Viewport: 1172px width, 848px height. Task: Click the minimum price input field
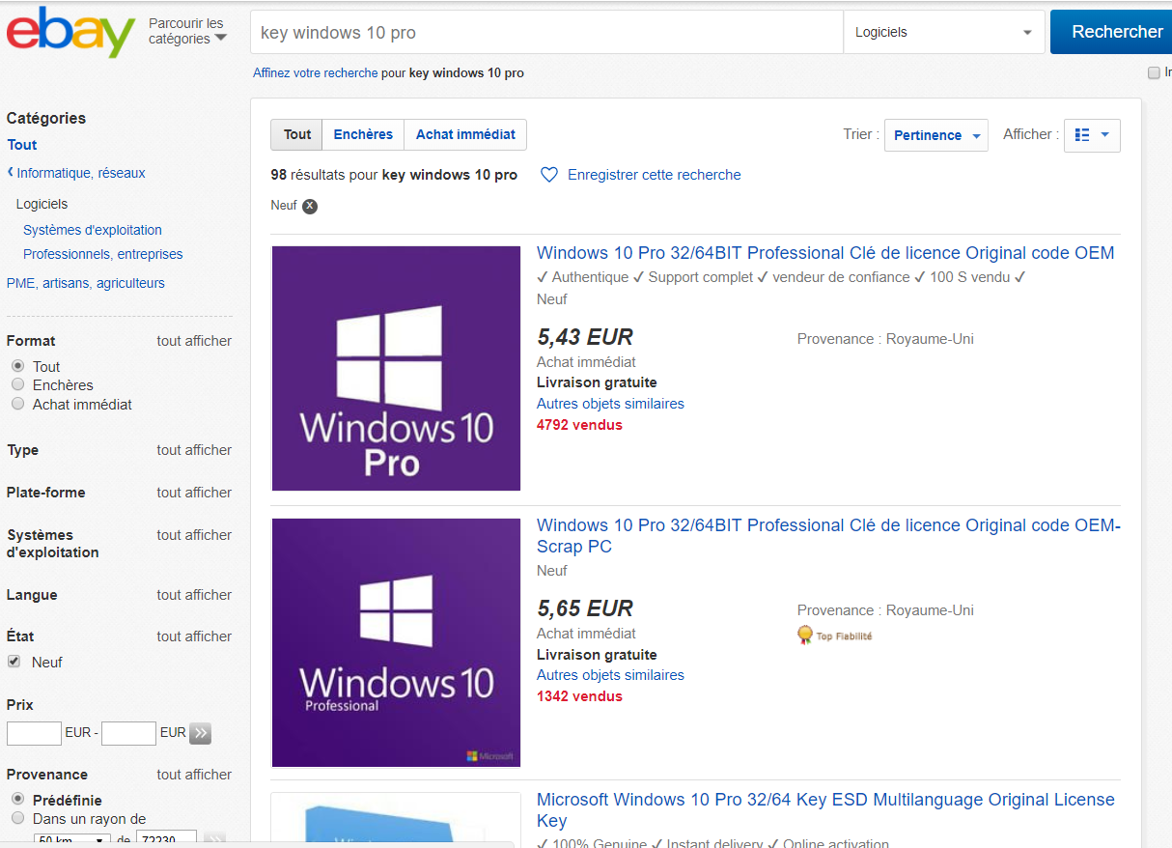point(34,733)
